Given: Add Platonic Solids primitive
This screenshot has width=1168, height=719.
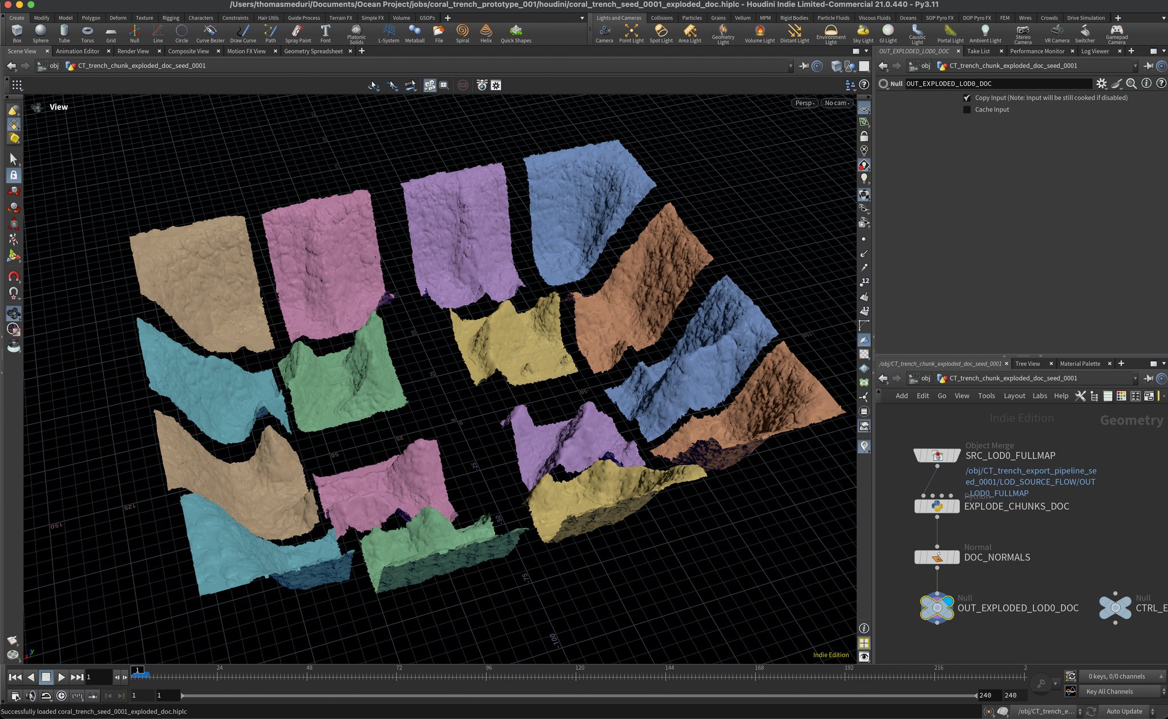Looking at the screenshot, I should 356,34.
